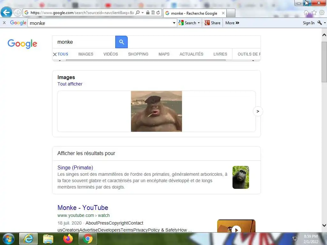The height and width of the screenshot is (245, 327).
Task: Clear filter with X next to TOUS
Action: pyautogui.click(x=55, y=54)
